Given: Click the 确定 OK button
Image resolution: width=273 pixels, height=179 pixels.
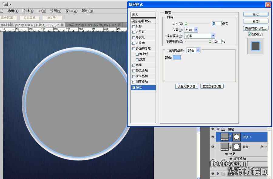Looking at the screenshot, I should 256,14.
